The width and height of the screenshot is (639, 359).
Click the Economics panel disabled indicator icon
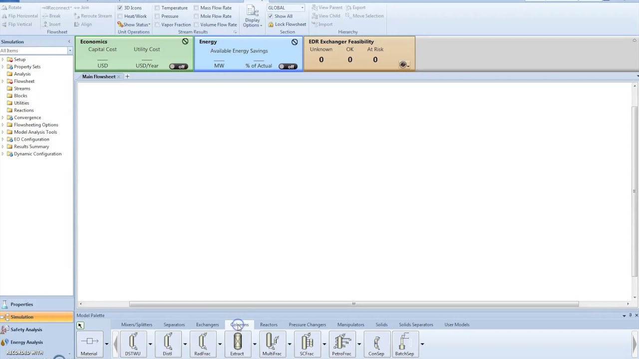pos(185,42)
